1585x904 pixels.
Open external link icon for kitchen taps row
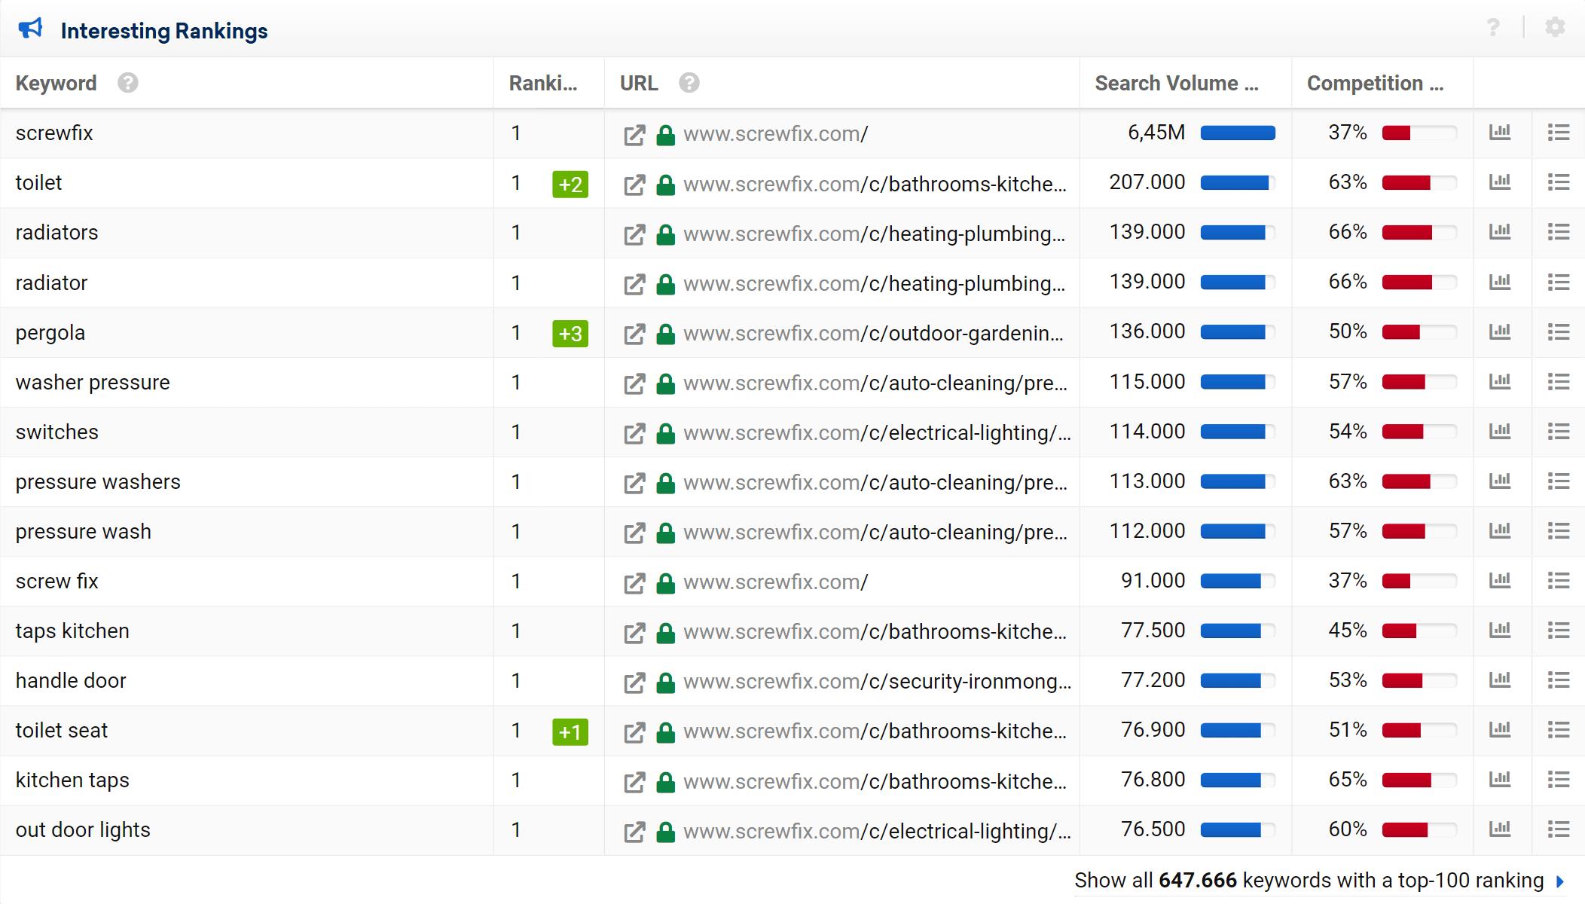point(634,781)
